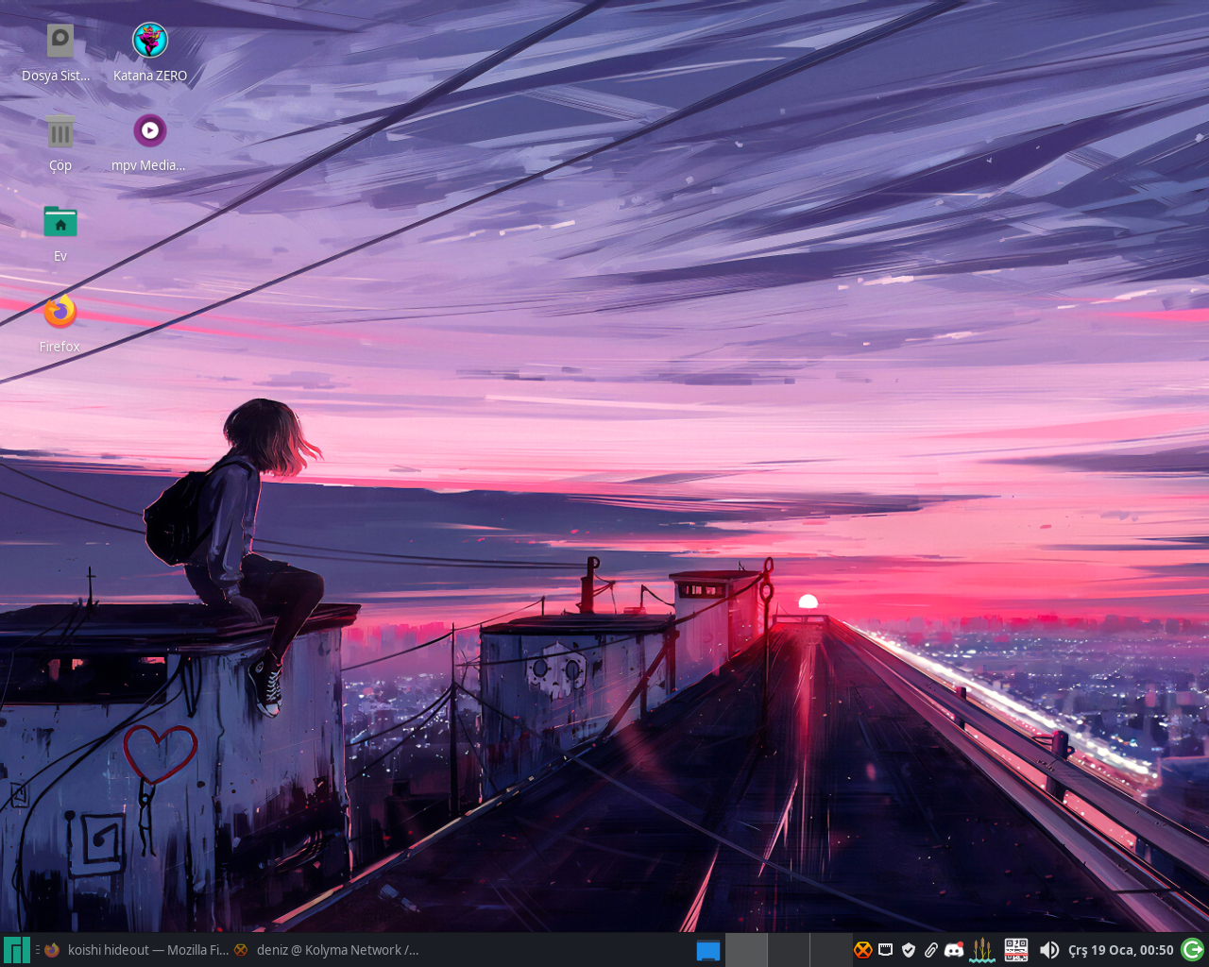Open the orange X tray icon
The width and height of the screenshot is (1209, 967).
[x=862, y=950]
